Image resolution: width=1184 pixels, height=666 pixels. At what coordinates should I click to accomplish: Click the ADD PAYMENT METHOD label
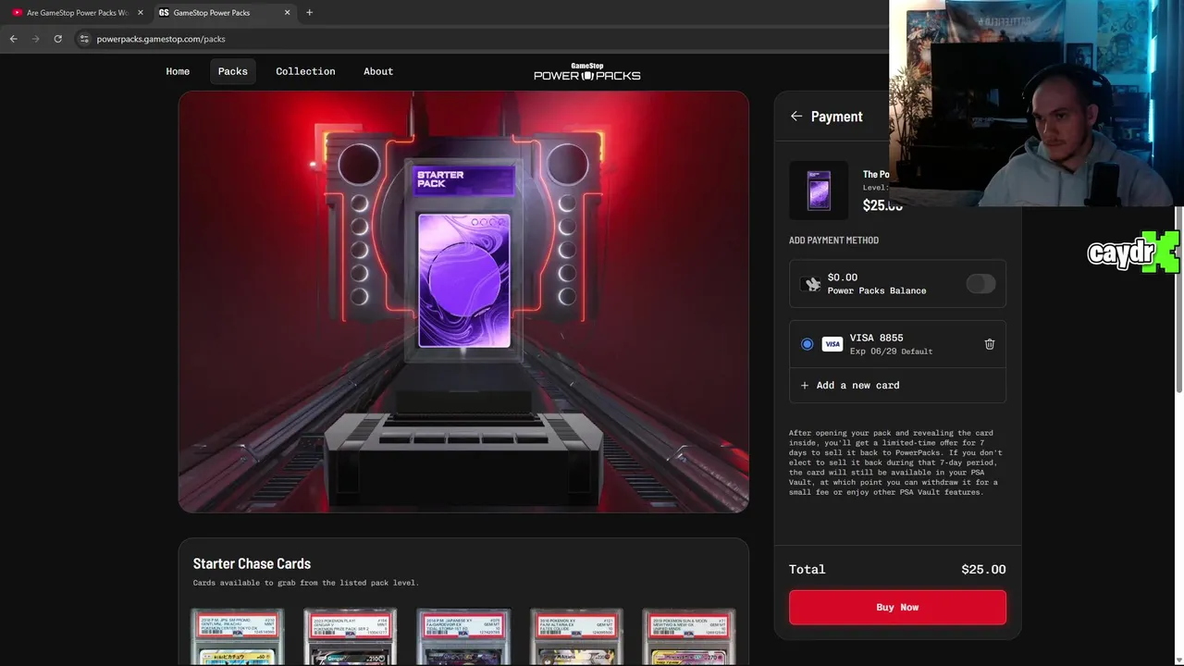coord(833,240)
